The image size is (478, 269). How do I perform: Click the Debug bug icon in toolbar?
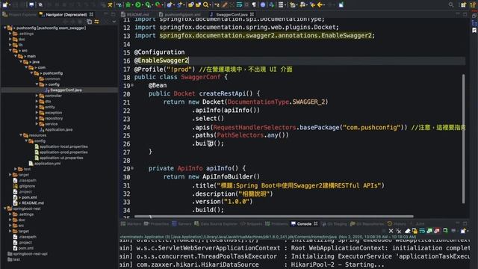(x=128, y=4)
